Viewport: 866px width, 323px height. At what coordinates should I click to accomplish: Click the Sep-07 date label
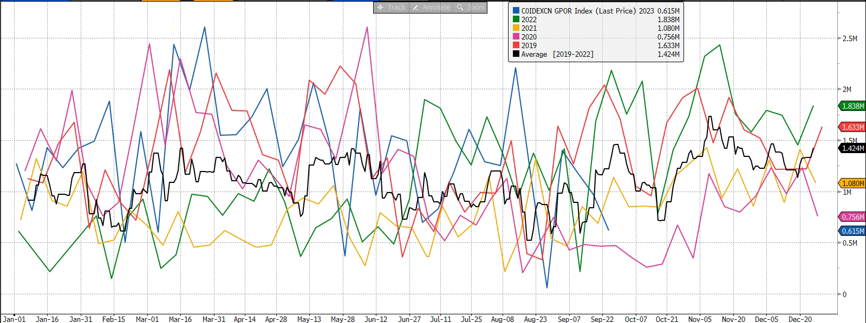pyautogui.click(x=569, y=319)
